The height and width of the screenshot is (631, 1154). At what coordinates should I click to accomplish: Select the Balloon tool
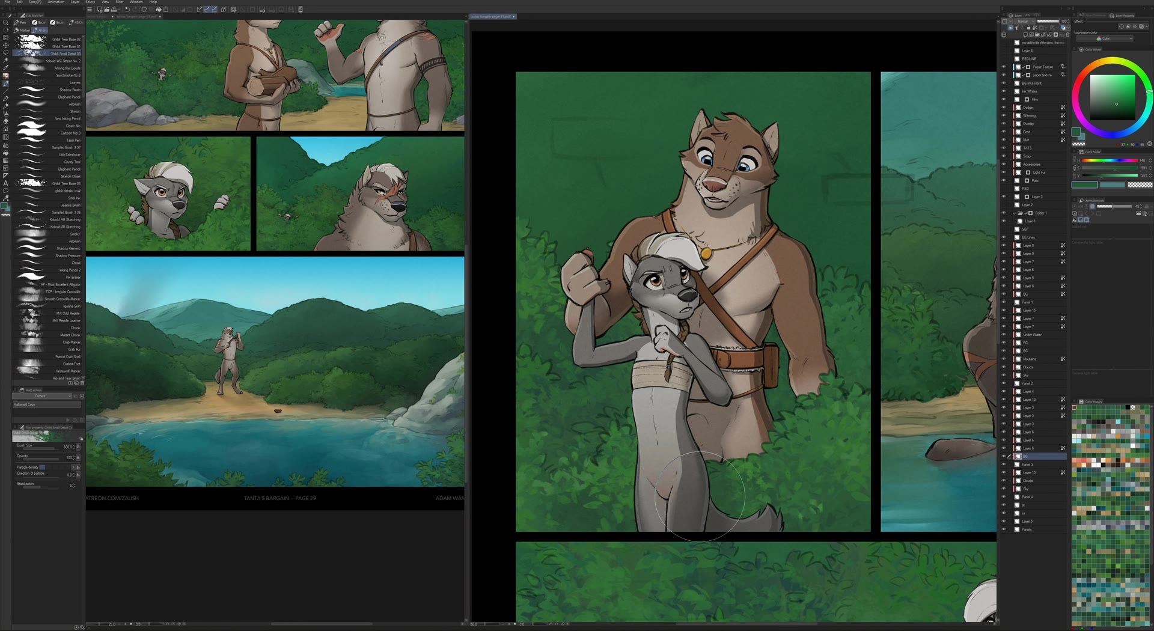pyautogui.click(x=5, y=191)
